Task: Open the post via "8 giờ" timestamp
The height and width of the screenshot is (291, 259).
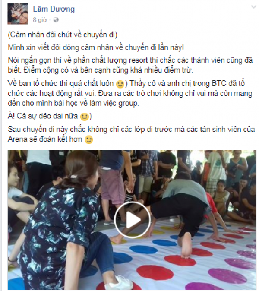Action: tap(40, 20)
